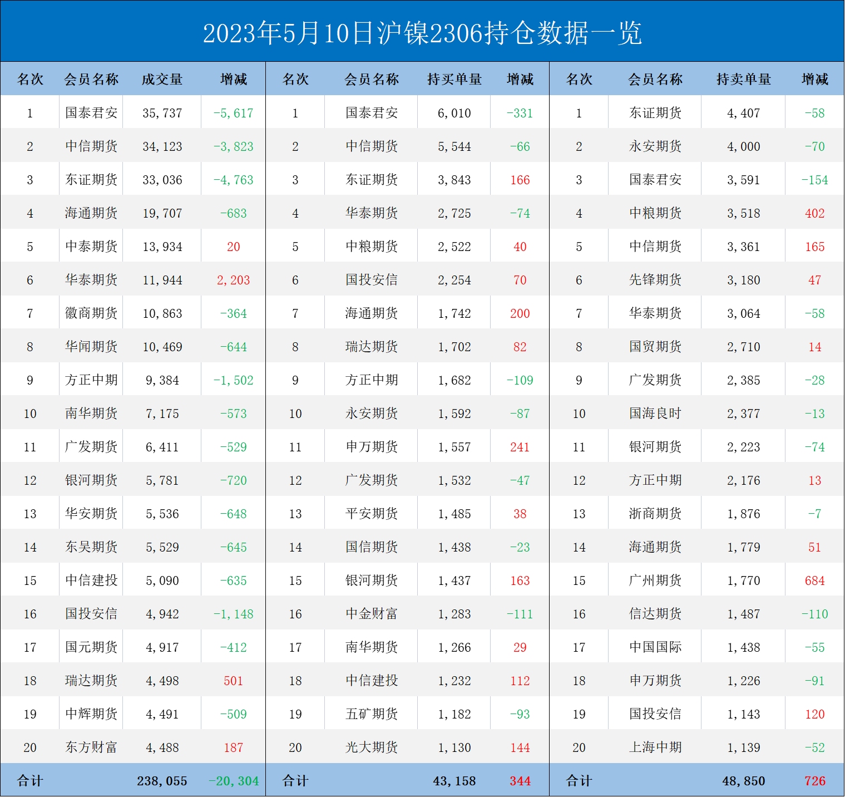Select member name 中国国际
The height and width of the screenshot is (797, 845).
coord(655,647)
